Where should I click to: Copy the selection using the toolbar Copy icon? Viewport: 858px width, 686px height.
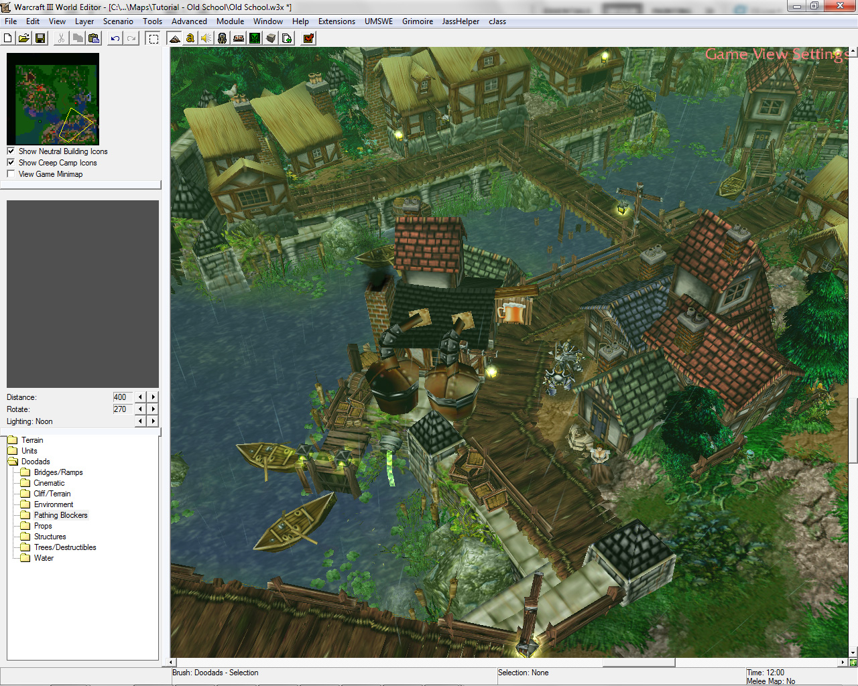[78, 38]
